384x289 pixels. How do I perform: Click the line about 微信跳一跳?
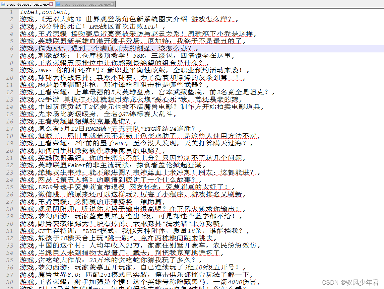[133, 194]
